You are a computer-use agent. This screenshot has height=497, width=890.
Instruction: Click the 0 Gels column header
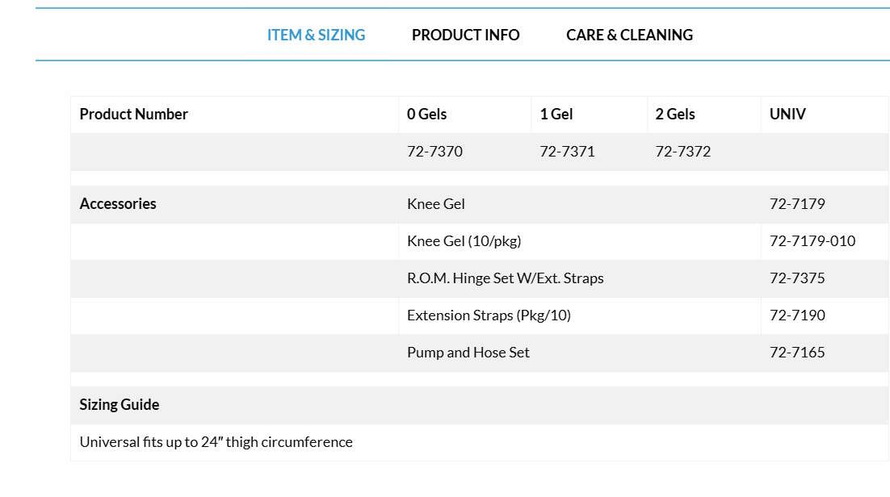click(426, 115)
